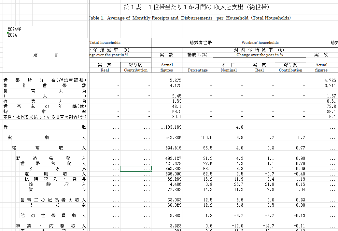Select the 臨時収入 nominal change 25.7

229,184
